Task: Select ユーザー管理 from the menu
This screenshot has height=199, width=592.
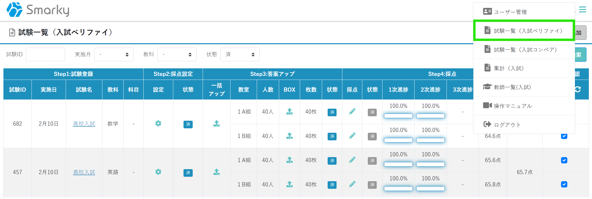Action: tap(510, 12)
